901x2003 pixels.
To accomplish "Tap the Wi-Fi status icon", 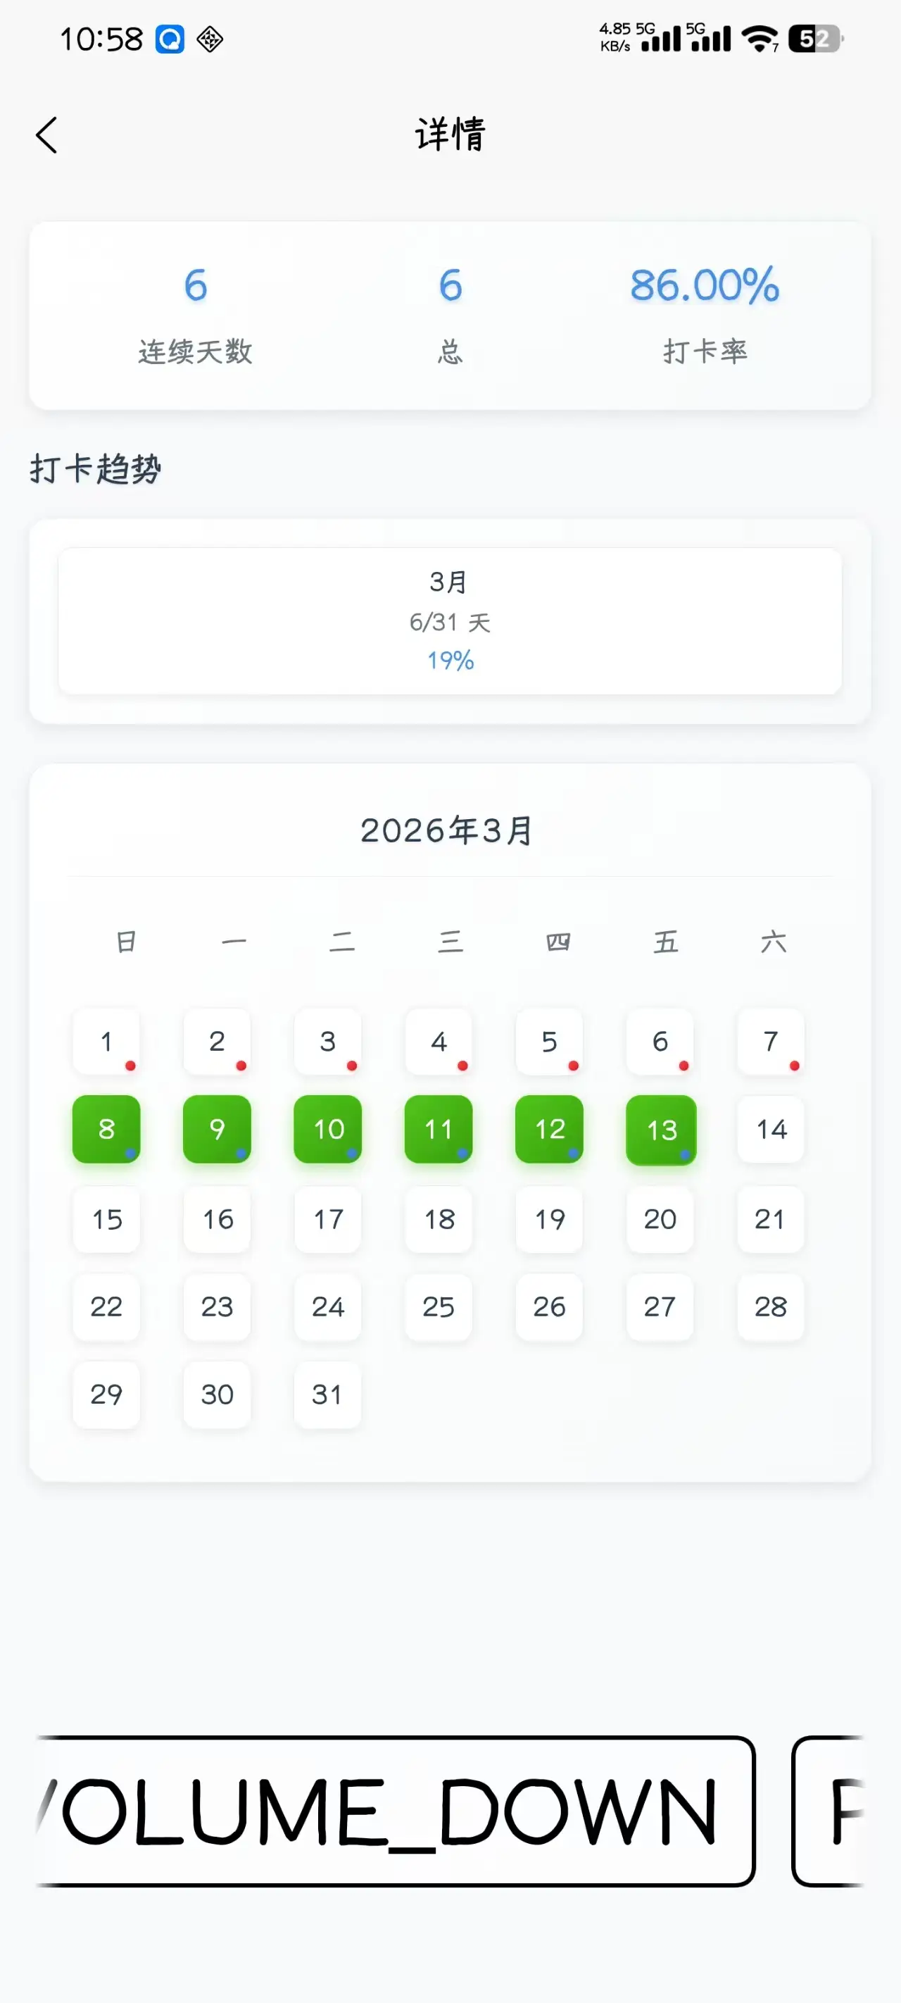I will point(760,38).
